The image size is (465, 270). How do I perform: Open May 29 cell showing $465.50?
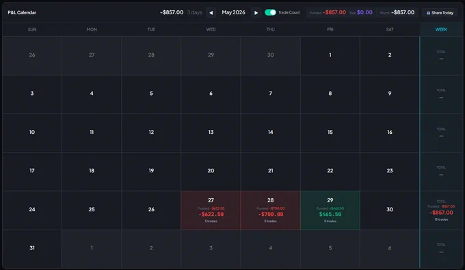[x=330, y=210]
